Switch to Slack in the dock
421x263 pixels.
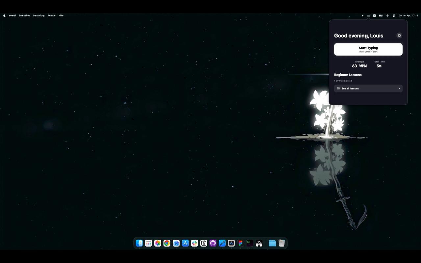(x=194, y=243)
